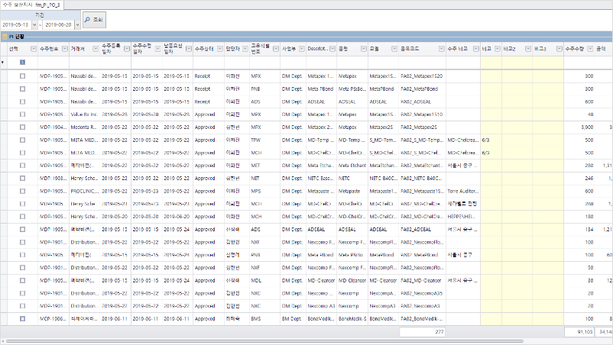Click the row indicator marker in filter row
613x345 pixels.
3,63
